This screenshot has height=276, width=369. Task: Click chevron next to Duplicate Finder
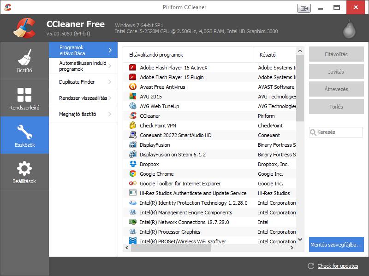110,82
